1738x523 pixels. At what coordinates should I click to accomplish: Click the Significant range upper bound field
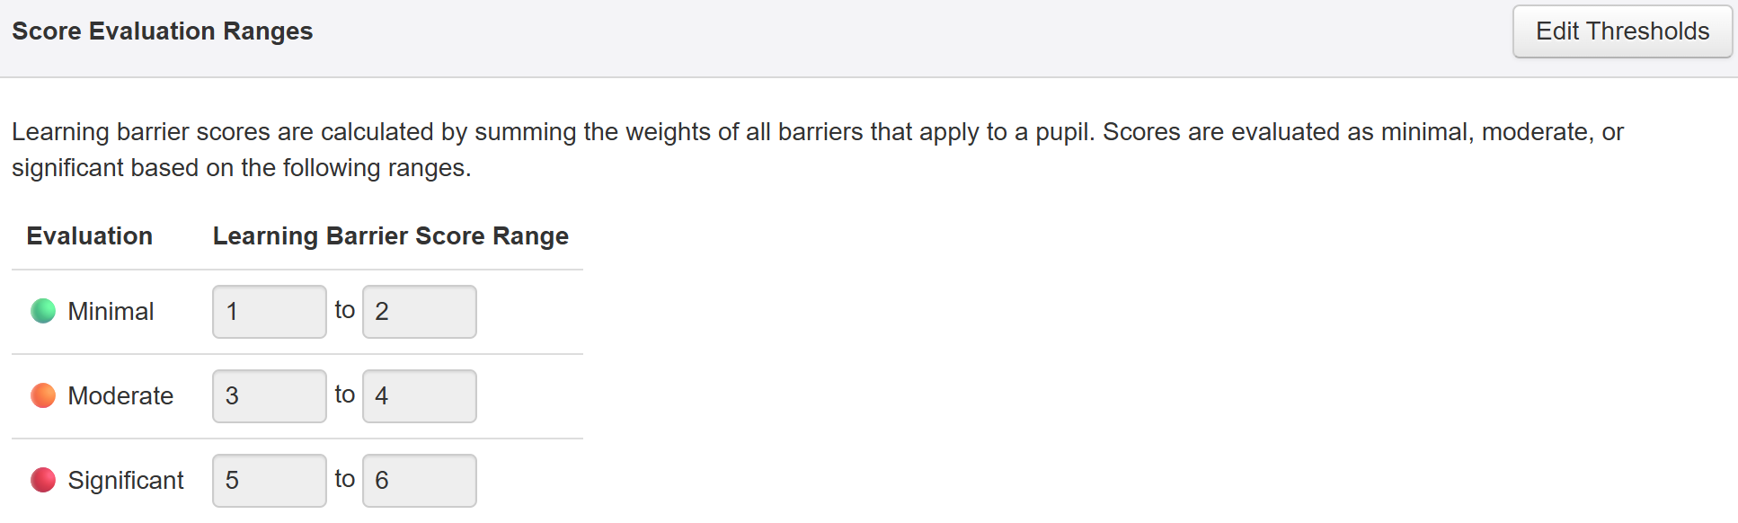(x=419, y=481)
